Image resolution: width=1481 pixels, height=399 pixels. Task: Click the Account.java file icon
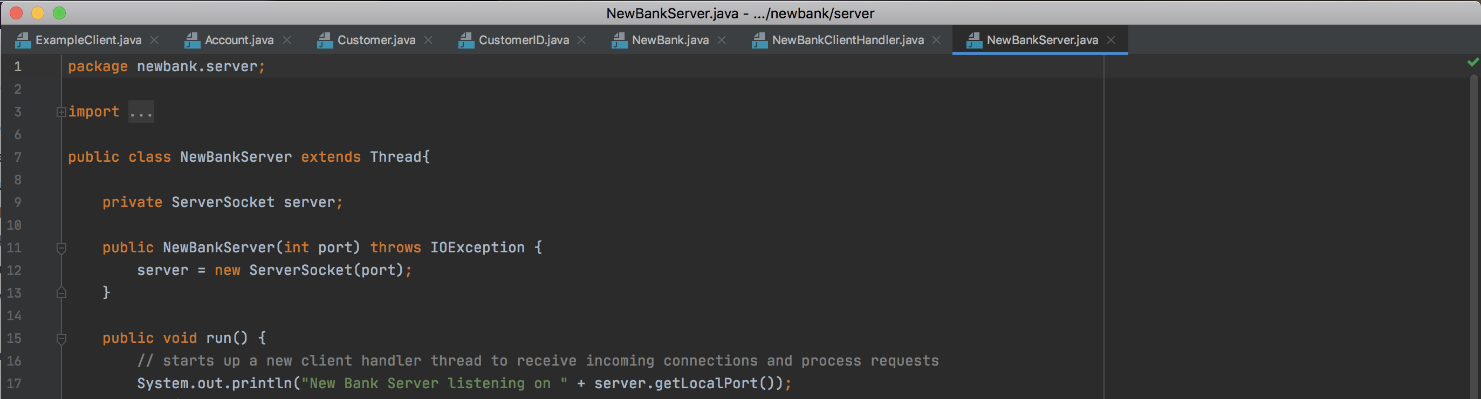192,40
